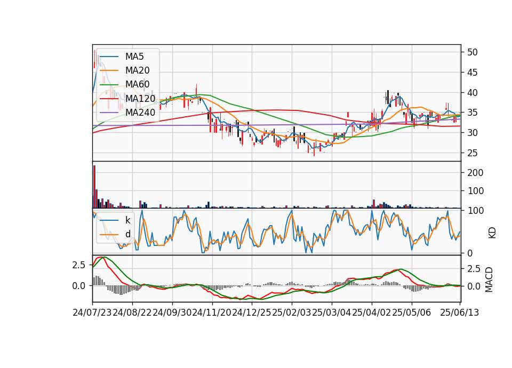Click the price axis value 25

tap(472, 153)
